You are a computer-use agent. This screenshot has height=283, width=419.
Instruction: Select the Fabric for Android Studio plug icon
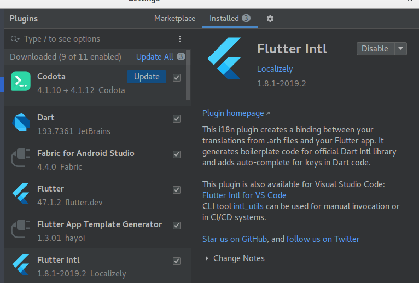click(21, 159)
